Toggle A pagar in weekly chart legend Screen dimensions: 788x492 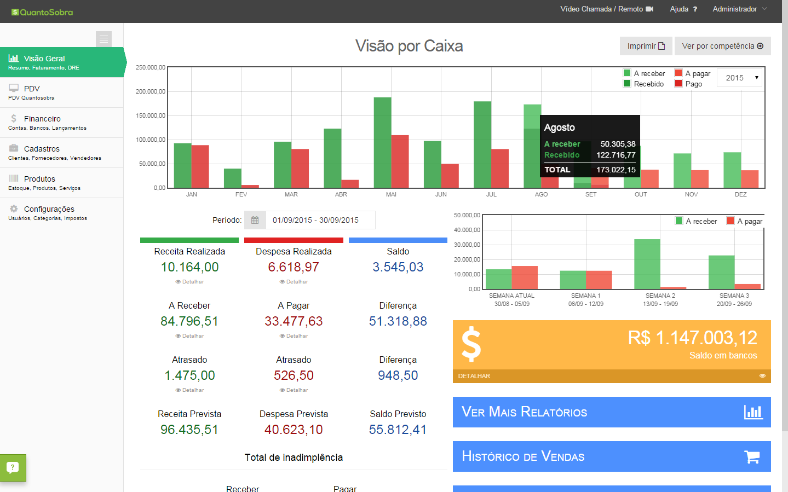click(745, 221)
